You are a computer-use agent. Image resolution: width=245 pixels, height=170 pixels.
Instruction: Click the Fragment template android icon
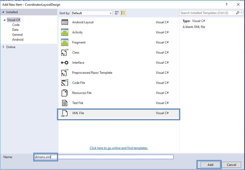tap(65, 42)
